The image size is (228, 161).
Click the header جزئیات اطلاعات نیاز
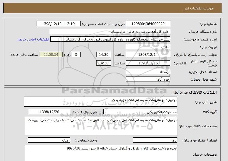click(199, 8)
